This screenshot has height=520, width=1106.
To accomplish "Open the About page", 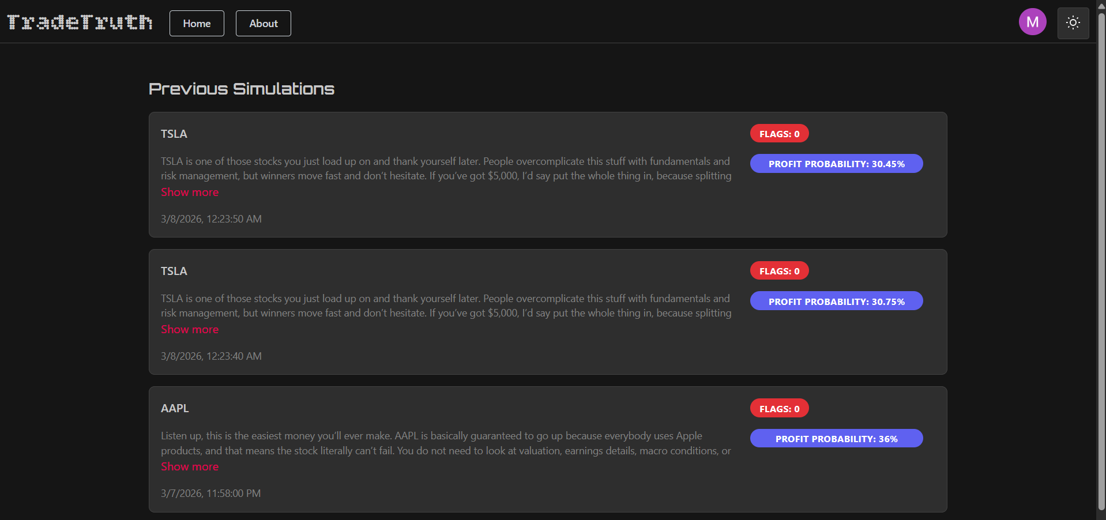I will point(264,24).
